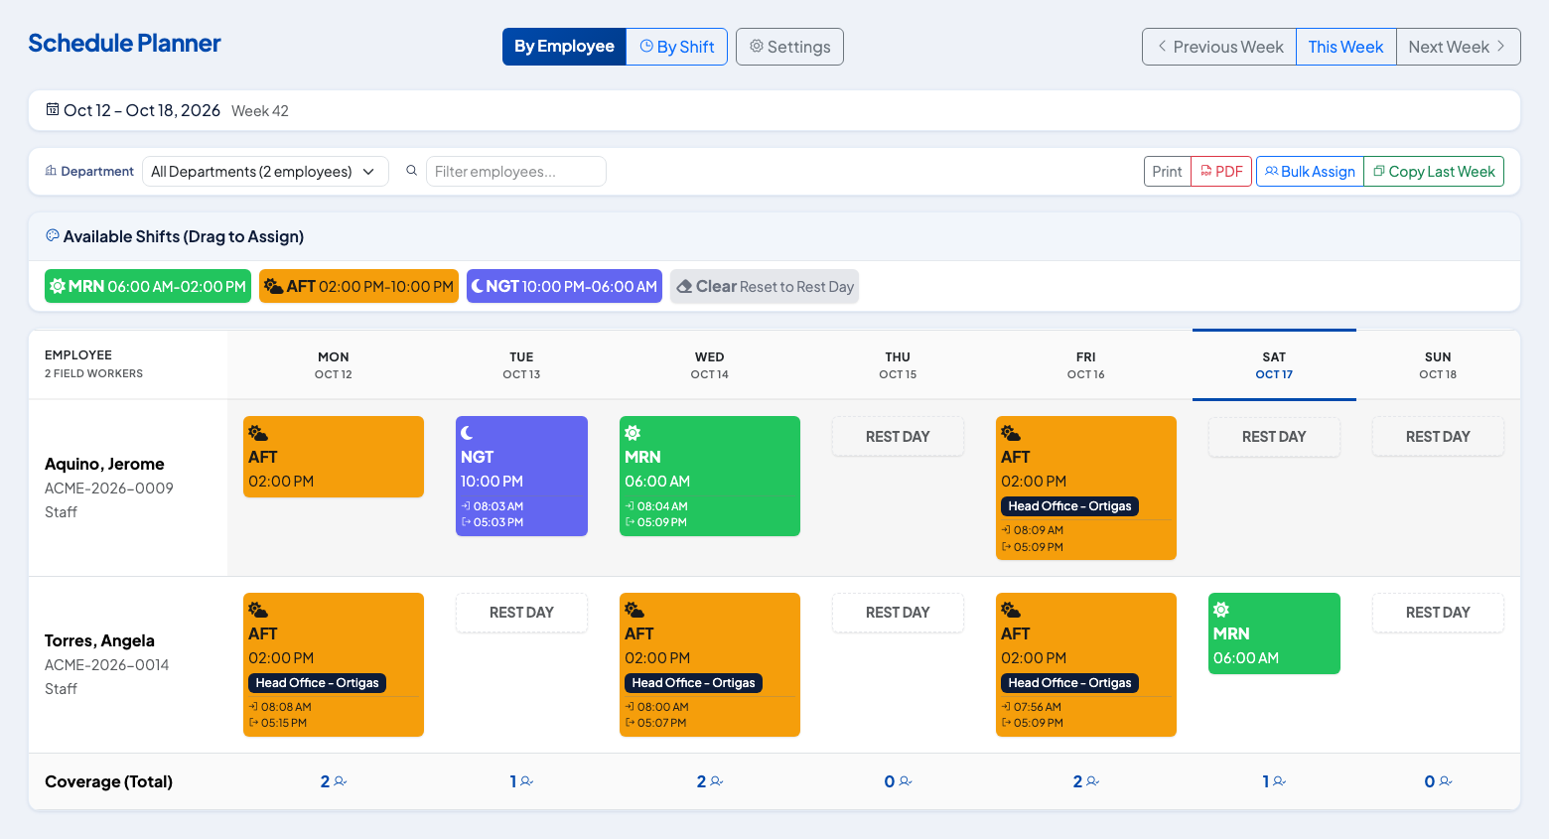Viewport: 1549px width, 839px height.
Task: Click Aquino's Thursday REST DAY cell
Action: 898,437
